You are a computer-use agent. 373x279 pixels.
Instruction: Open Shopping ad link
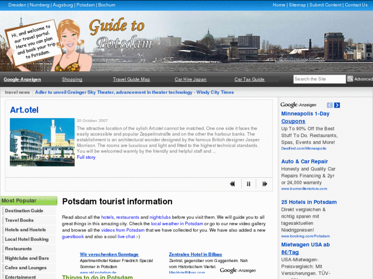pos(72,79)
